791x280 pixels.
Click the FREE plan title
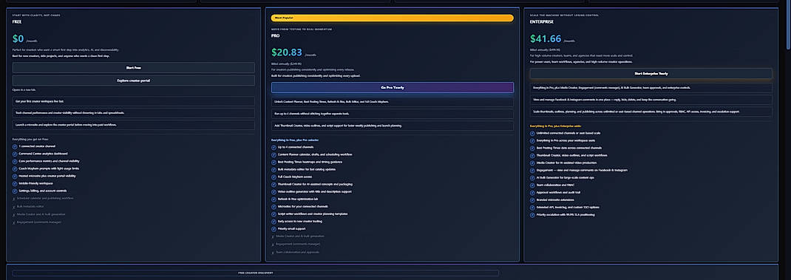pyautogui.click(x=16, y=21)
